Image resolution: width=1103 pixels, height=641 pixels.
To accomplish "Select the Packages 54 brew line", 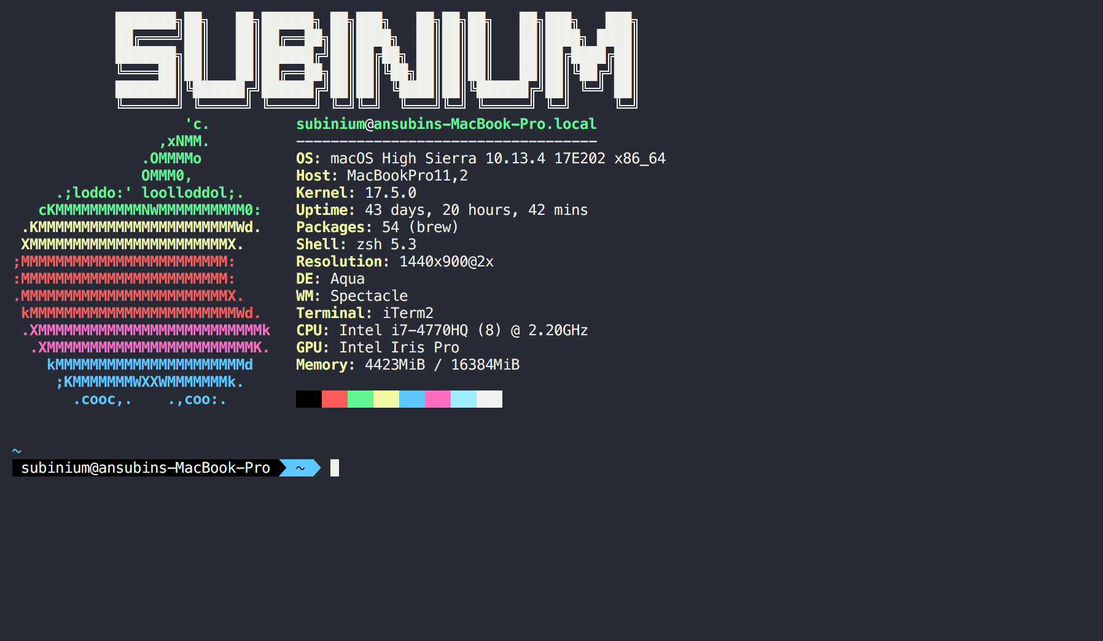I will pyautogui.click(x=377, y=227).
